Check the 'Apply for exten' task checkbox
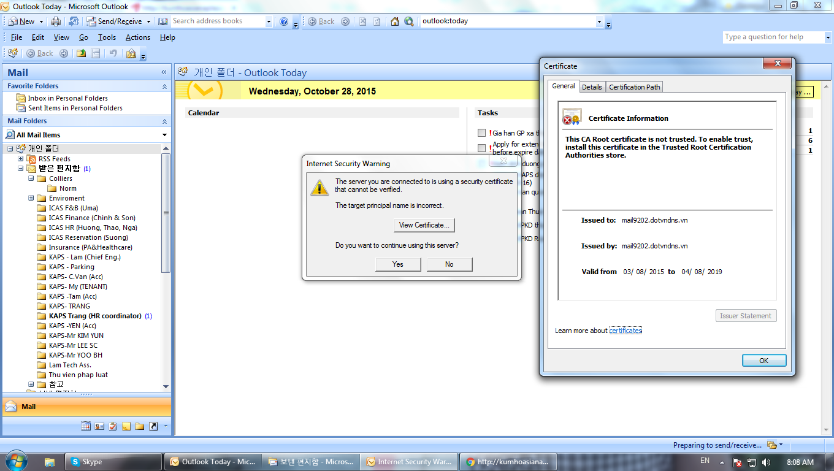Screen dimensions: 834x471 coord(481,148)
